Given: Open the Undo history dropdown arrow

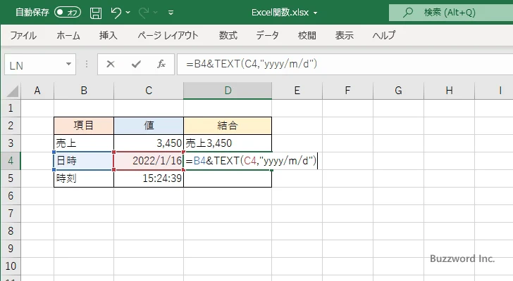Looking at the screenshot, I should click(128, 13).
